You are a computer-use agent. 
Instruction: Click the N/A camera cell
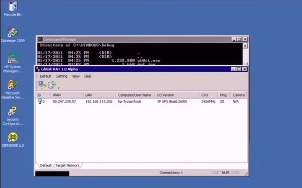coord(236,101)
